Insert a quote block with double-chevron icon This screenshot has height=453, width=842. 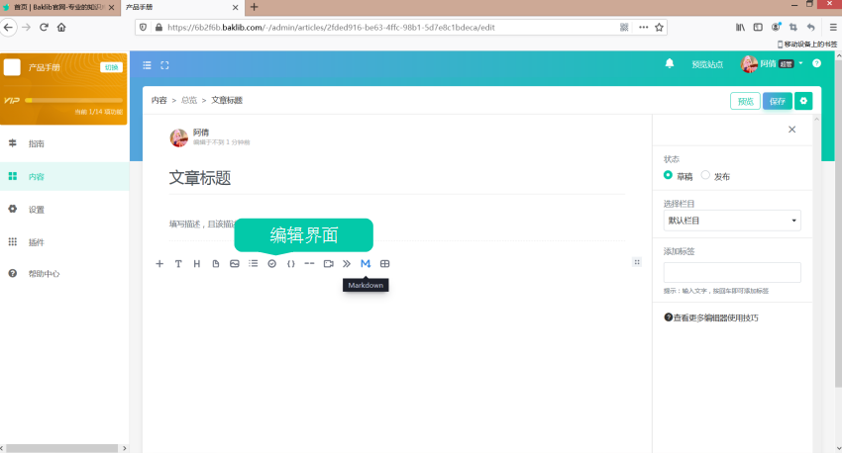[x=347, y=264]
